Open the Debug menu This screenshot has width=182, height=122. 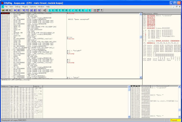(18, 7)
